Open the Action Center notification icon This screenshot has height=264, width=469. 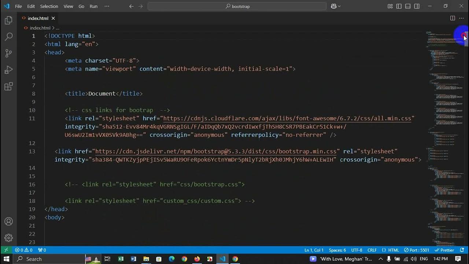(458, 259)
